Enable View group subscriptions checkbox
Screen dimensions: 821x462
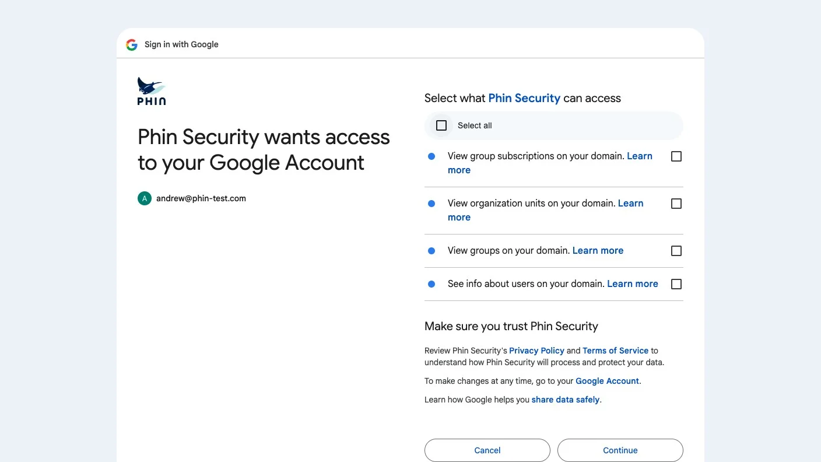click(676, 156)
